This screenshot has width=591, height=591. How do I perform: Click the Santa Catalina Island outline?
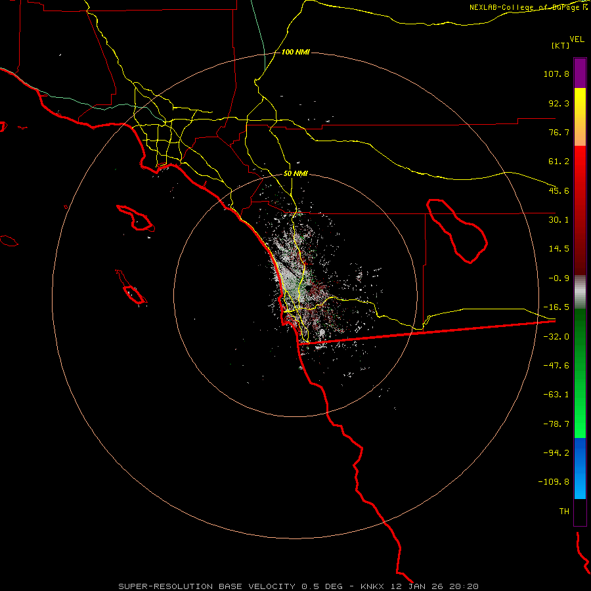point(136,218)
